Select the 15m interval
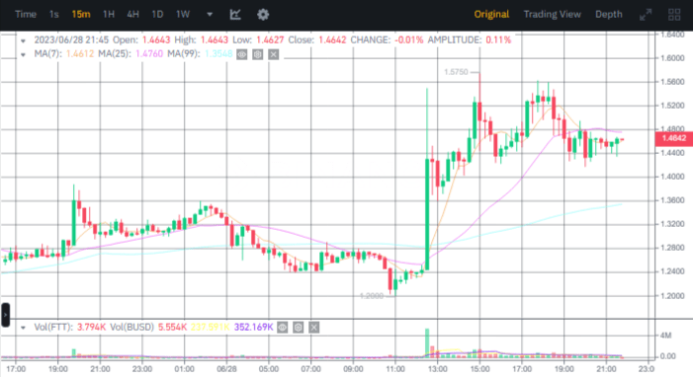This screenshot has width=693, height=377. click(81, 15)
